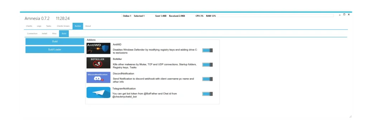Toggle the DiscordNotification addon switch
Image resolution: width=365 pixels, height=136 pixels.
[x=207, y=79]
